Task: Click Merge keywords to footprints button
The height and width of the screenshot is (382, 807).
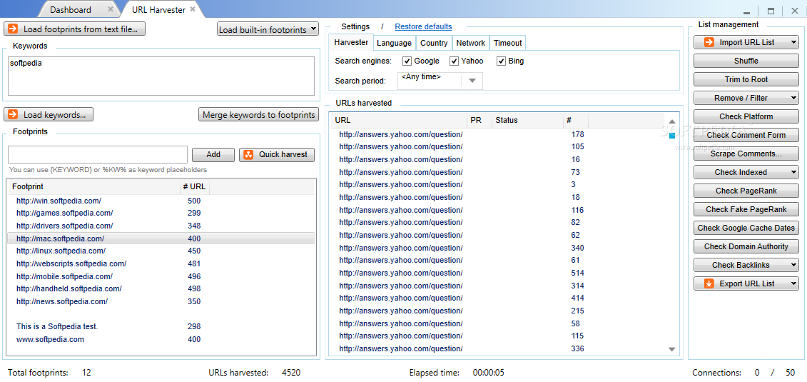Action: [258, 115]
